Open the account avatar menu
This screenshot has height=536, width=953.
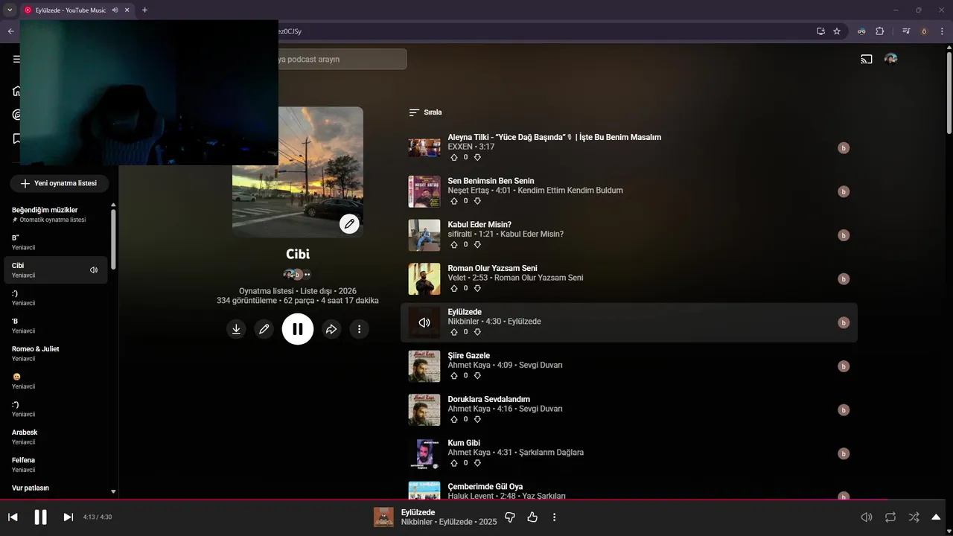click(x=890, y=60)
